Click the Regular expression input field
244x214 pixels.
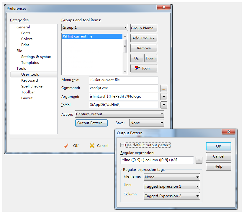pos(157,160)
